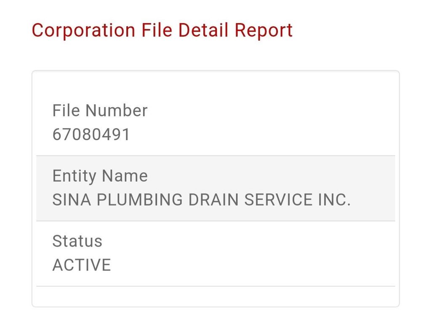Viewport: 421px width, 317px height.
Task: Click the word Number in File Number label
Action: (x=117, y=111)
